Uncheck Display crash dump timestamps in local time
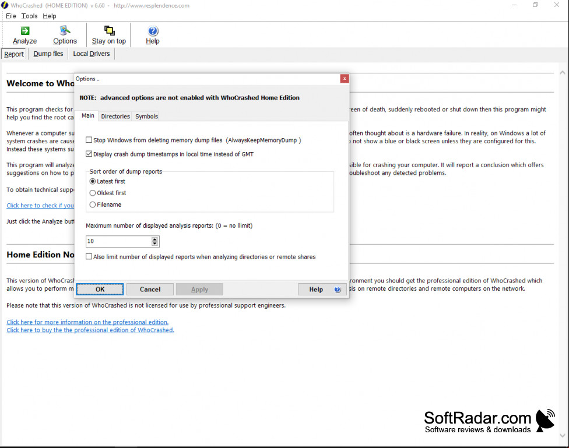This screenshot has height=448, width=569. pyautogui.click(x=89, y=154)
